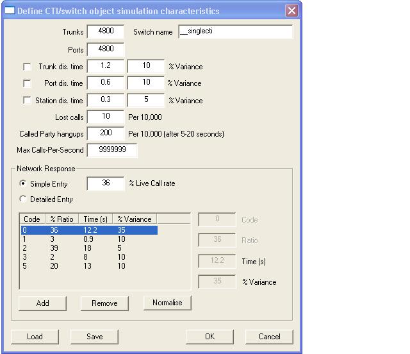Click the Add button

[x=43, y=303]
